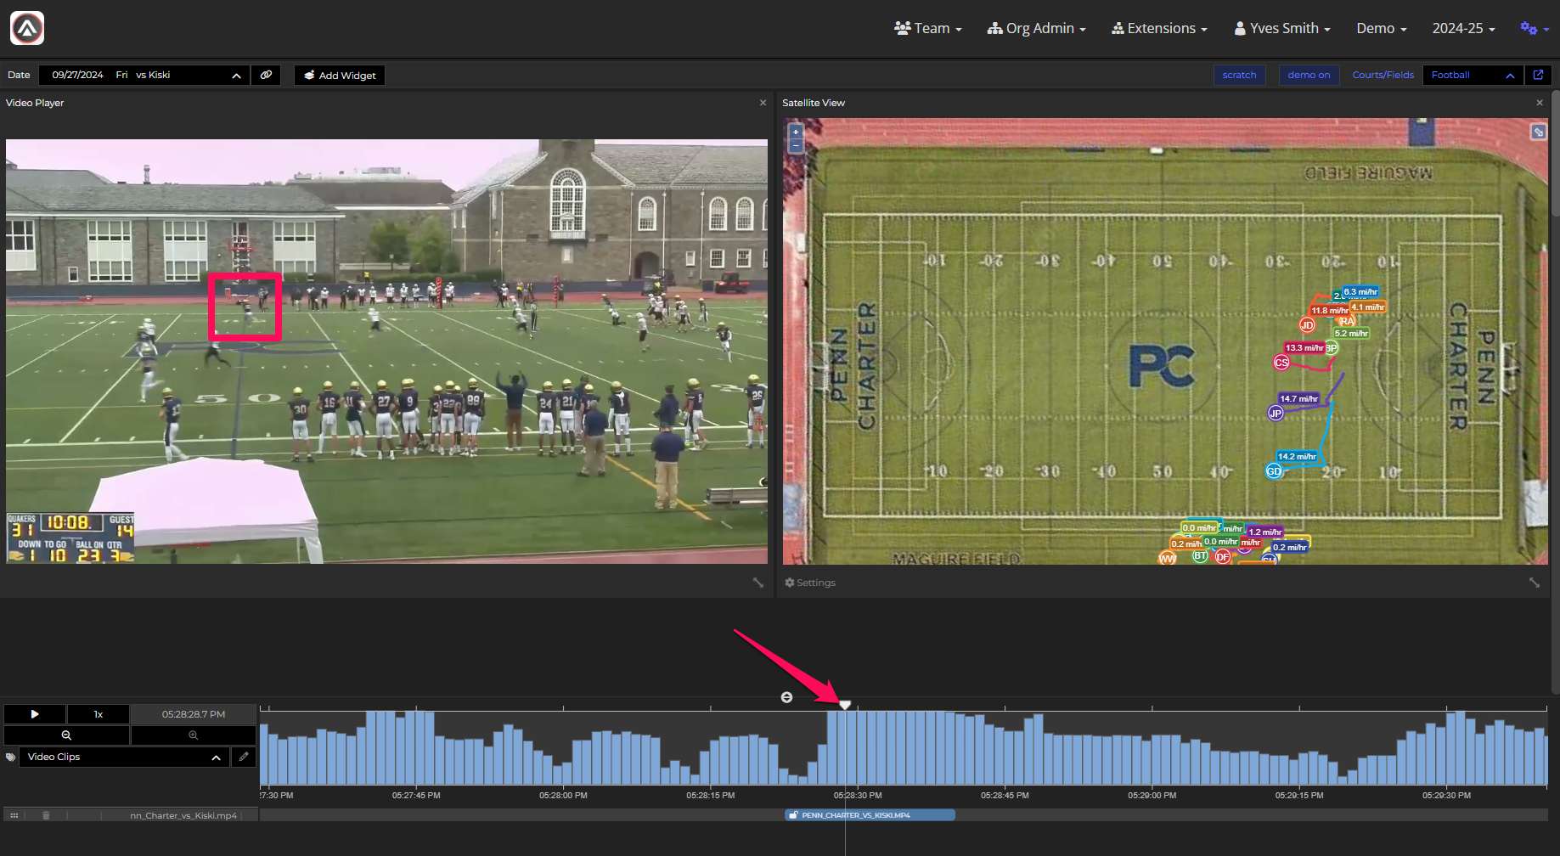Close the Satellite View widget
The width and height of the screenshot is (1560, 856).
tap(1540, 103)
